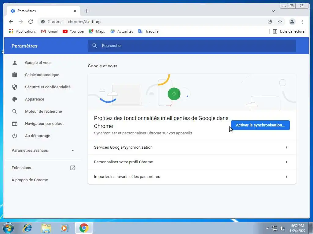This screenshot has width=313, height=234.
Task: Open Windows Explorer from taskbar
Action: point(46,228)
